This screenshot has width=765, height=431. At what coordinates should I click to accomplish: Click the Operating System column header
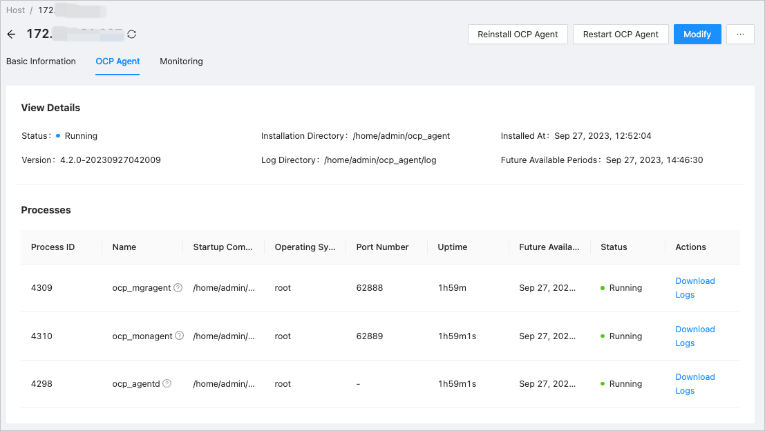pos(305,247)
